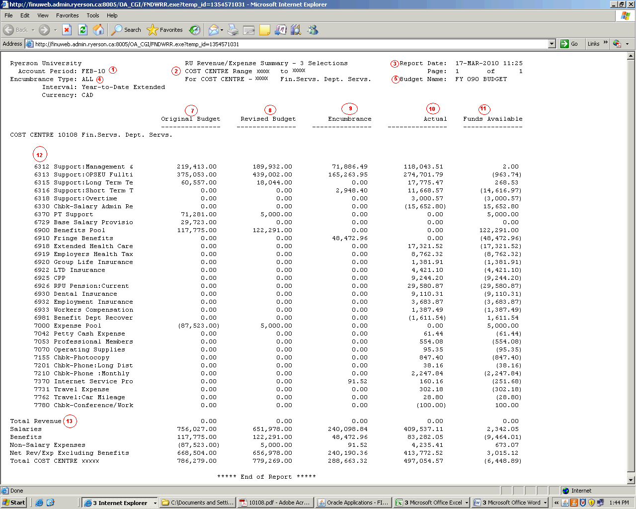Viewport: 636px width, 509px height.
Task: Click the vertical scrollbar down arrow
Action: coord(631,480)
